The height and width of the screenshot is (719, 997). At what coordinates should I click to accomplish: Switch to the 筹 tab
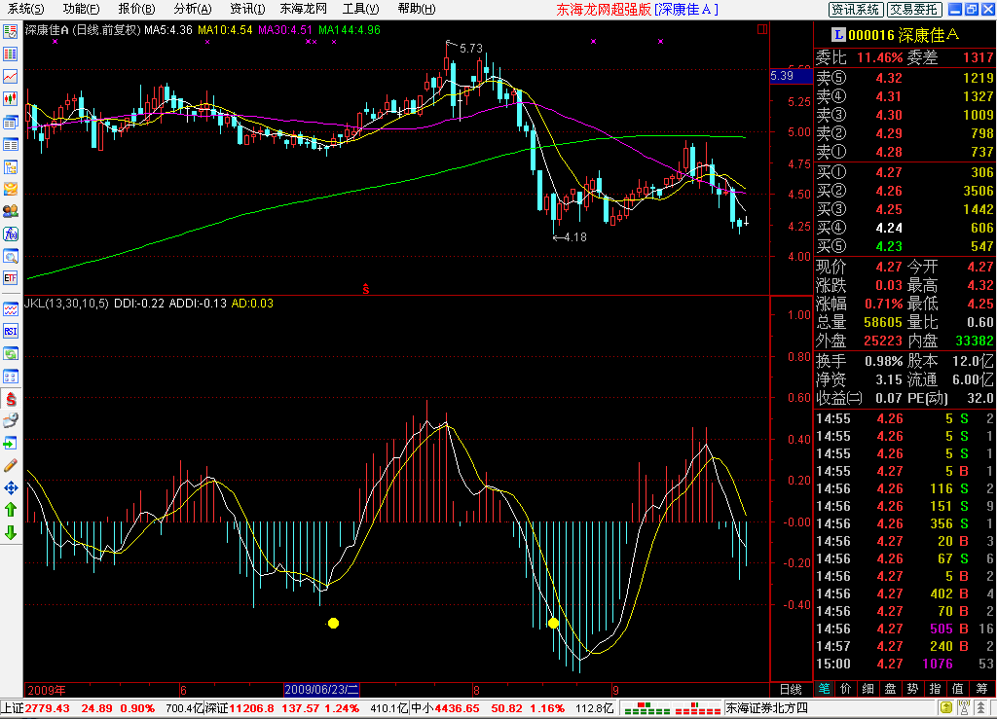click(981, 689)
